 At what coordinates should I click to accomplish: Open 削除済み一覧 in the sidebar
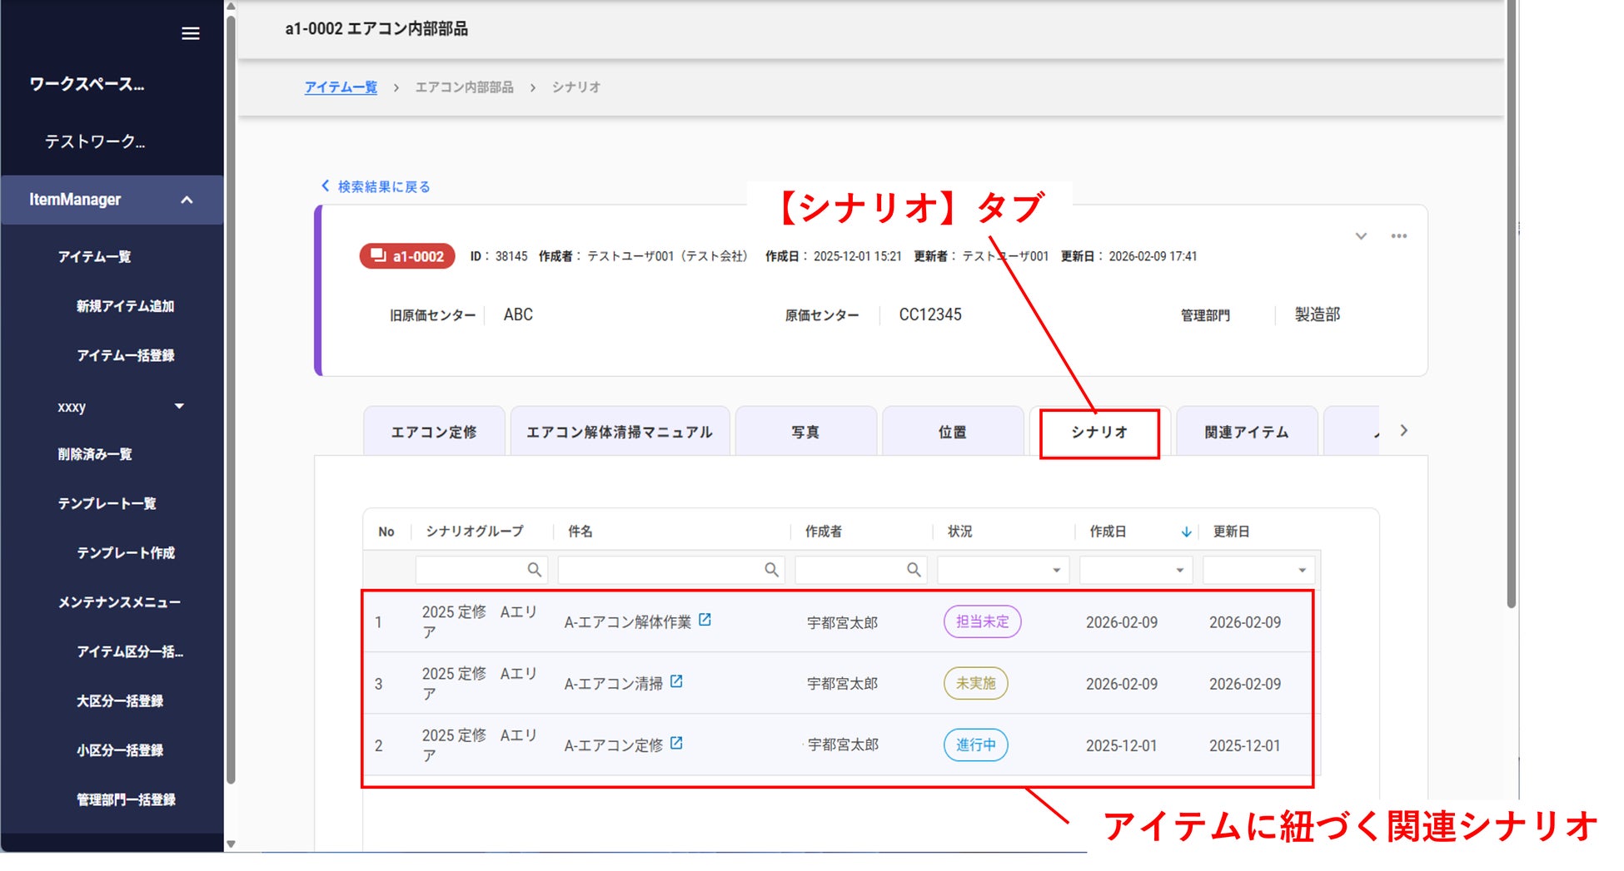(x=95, y=454)
